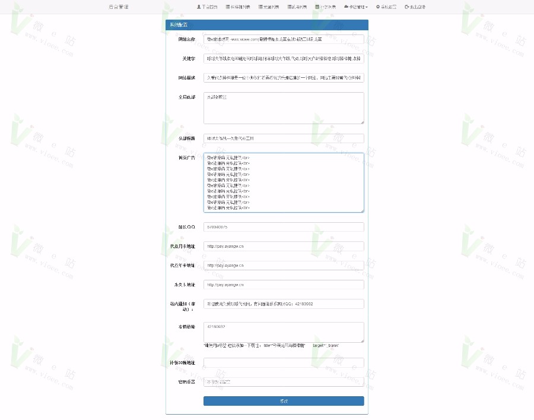Click into the 代点年卡地址 input field
This screenshot has width=534, height=420.
pyautogui.click(x=284, y=266)
